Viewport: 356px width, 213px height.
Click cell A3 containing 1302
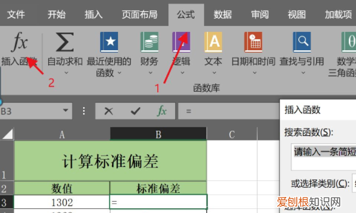[x=62, y=202]
